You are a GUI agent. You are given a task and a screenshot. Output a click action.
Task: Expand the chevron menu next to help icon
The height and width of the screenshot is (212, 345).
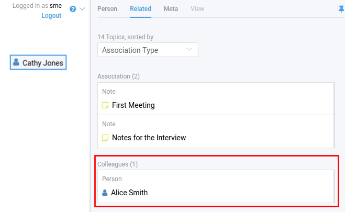pyautogui.click(x=82, y=9)
